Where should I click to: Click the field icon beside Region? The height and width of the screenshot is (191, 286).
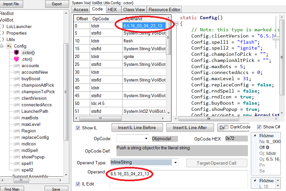[17, 131]
